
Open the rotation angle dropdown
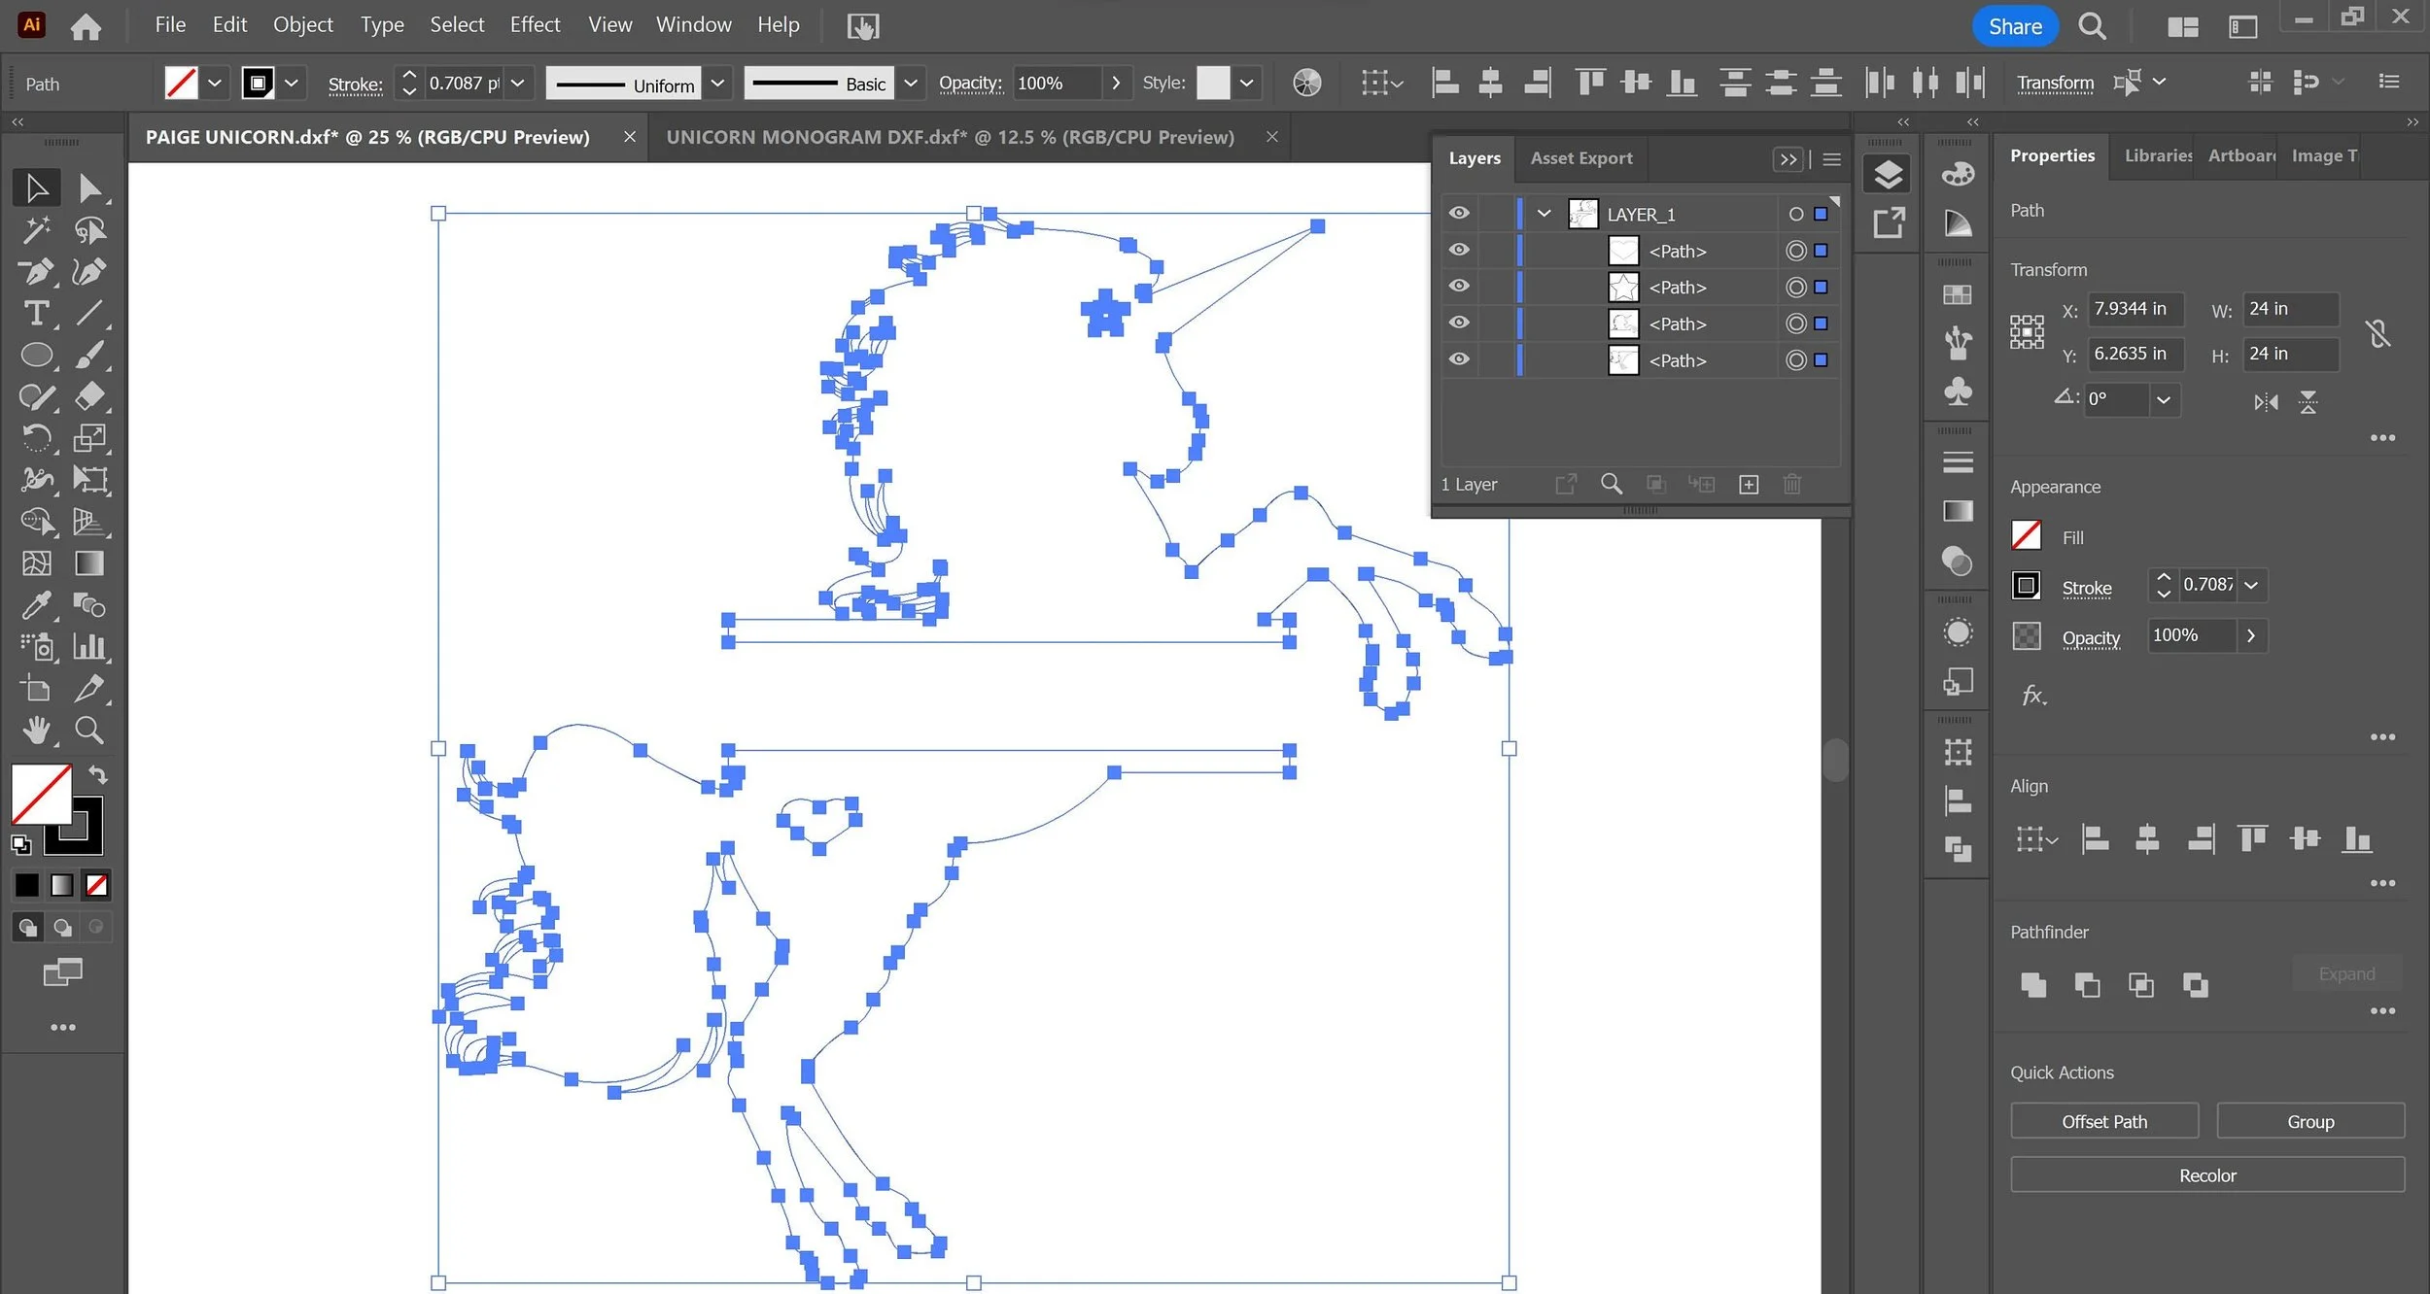[2163, 400]
